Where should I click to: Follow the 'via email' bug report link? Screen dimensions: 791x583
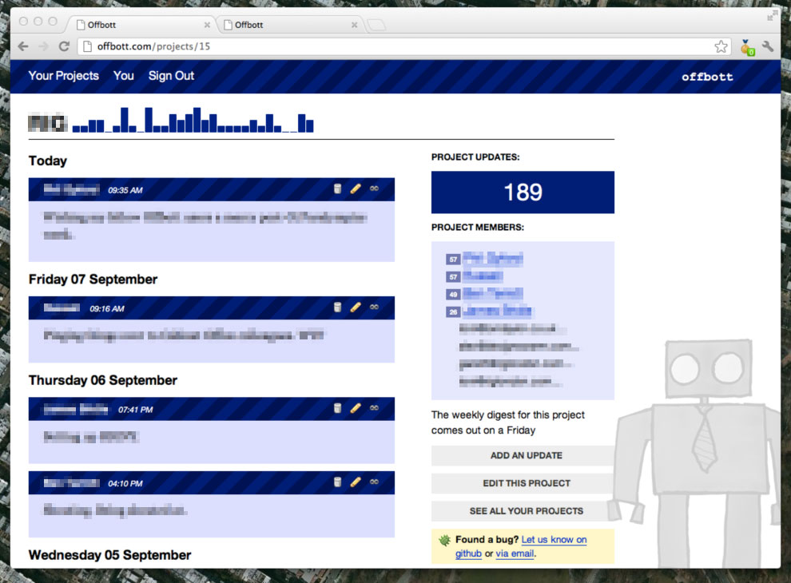click(x=515, y=553)
